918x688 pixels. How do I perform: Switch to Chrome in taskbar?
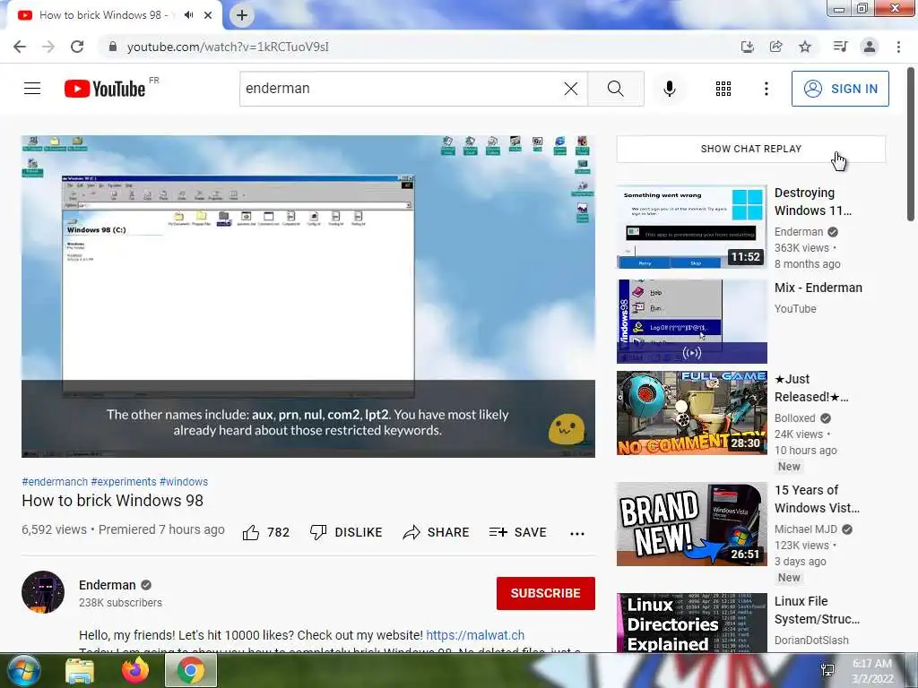pyautogui.click(x=191, y=670)
